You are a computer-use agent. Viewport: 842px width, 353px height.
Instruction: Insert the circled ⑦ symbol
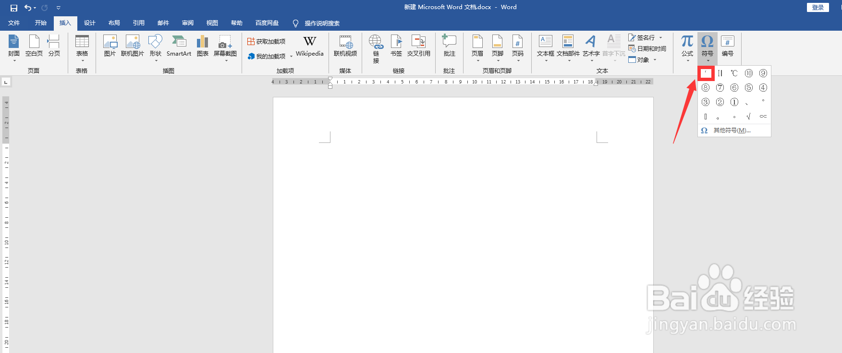(x=720, y=88)
